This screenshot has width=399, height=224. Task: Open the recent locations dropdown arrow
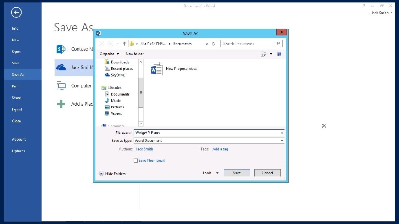117,43
